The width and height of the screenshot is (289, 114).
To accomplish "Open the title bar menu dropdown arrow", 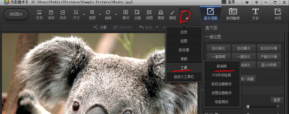I will (256, 3).
